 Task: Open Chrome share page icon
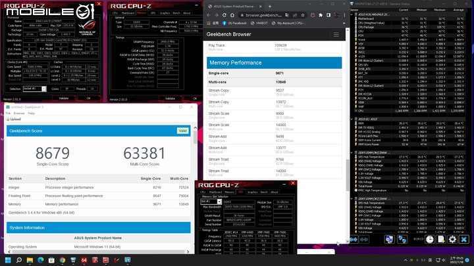[295, 15]
